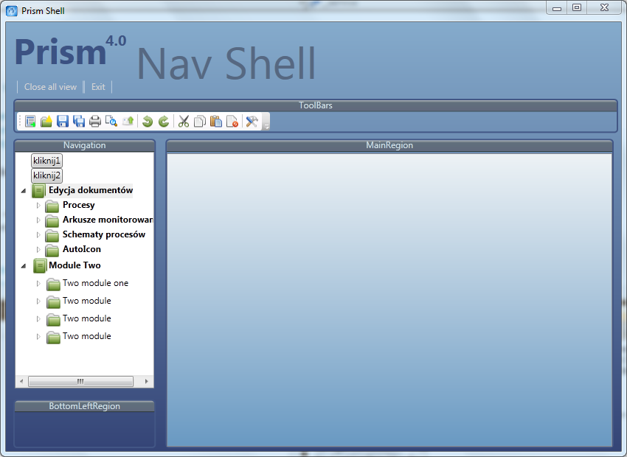Image resolution: width=627 pixels, height=457 pixels.
Task: Click the Tools hammer and wrench icon
Action: (252, 121)
